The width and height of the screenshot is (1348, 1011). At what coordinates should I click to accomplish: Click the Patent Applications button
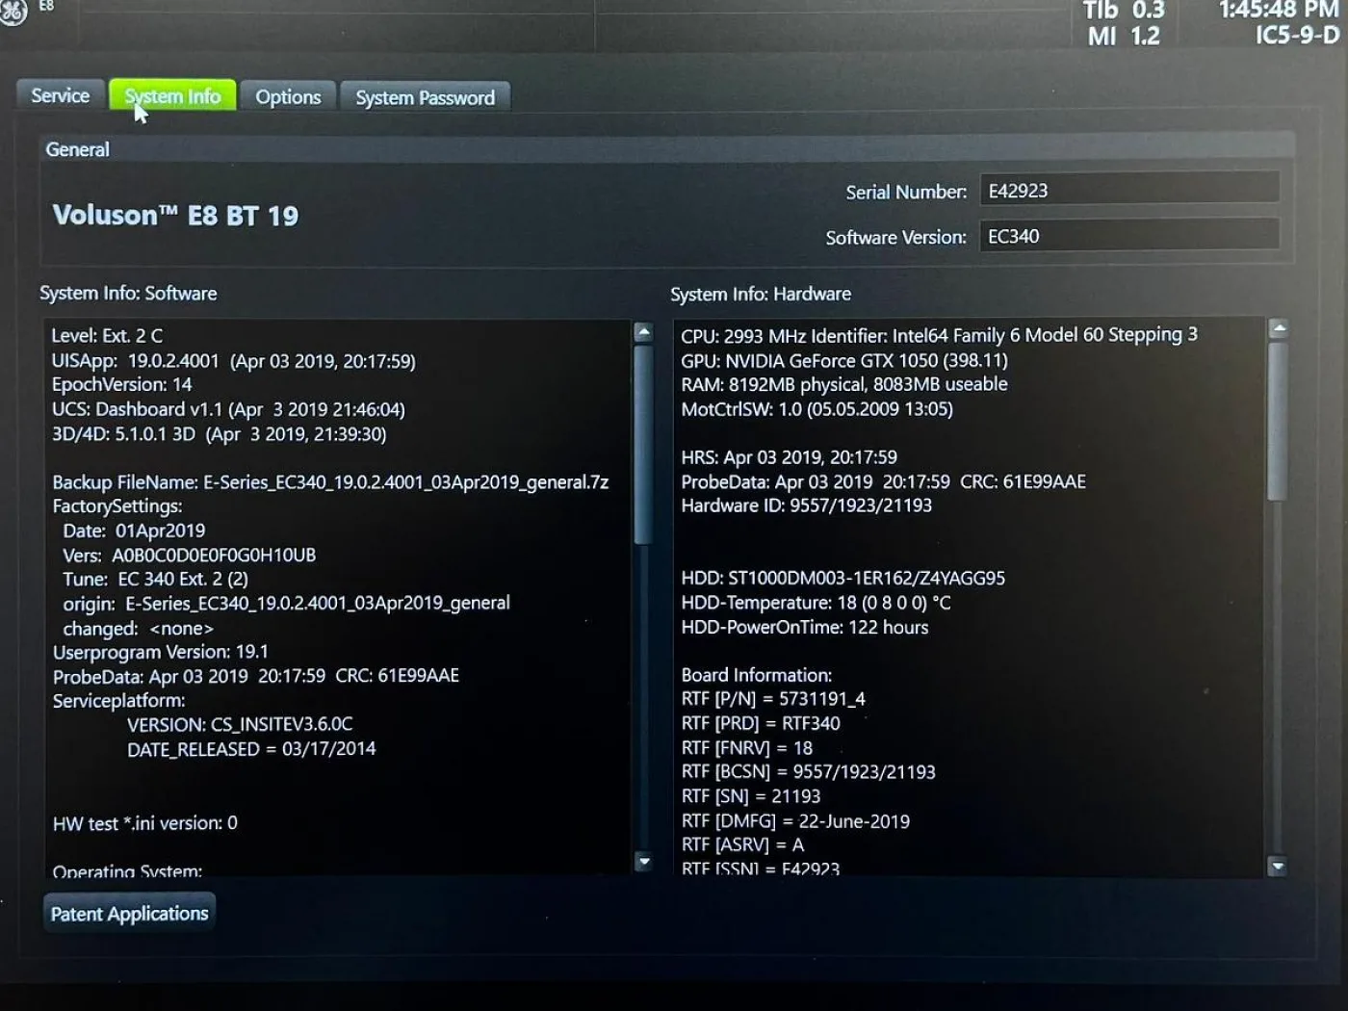(x=129, y=913)
